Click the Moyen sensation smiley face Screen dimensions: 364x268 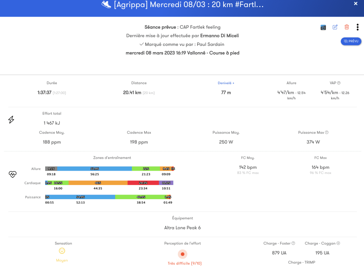coord(62,251)
